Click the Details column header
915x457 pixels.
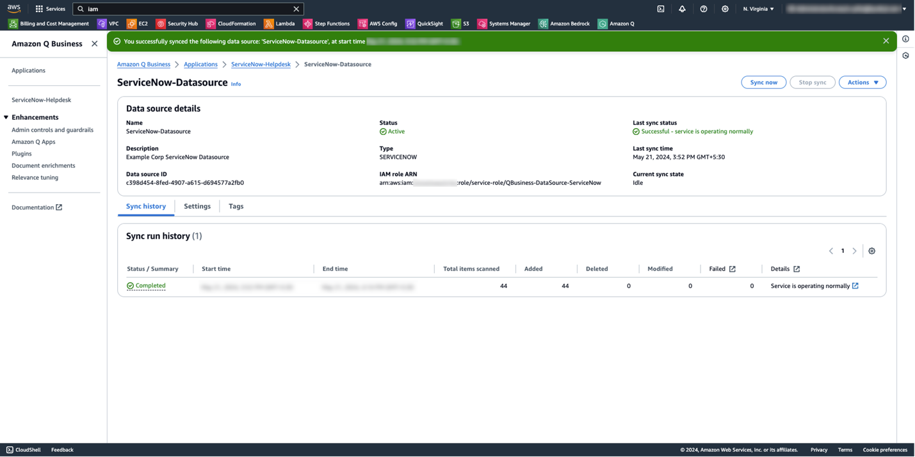pos(785,269)
